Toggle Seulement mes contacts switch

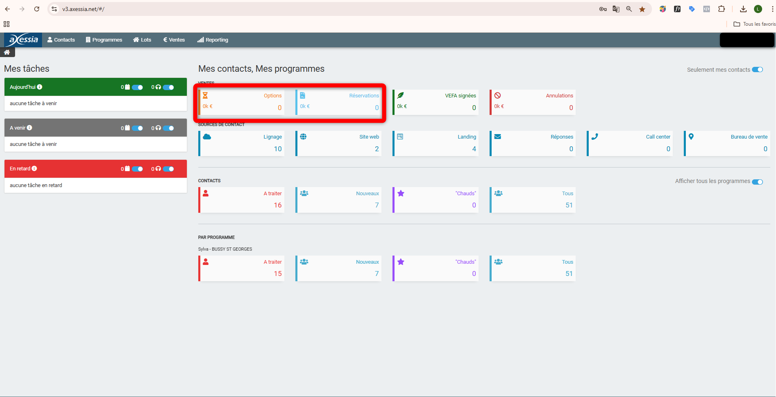point(757,70)
